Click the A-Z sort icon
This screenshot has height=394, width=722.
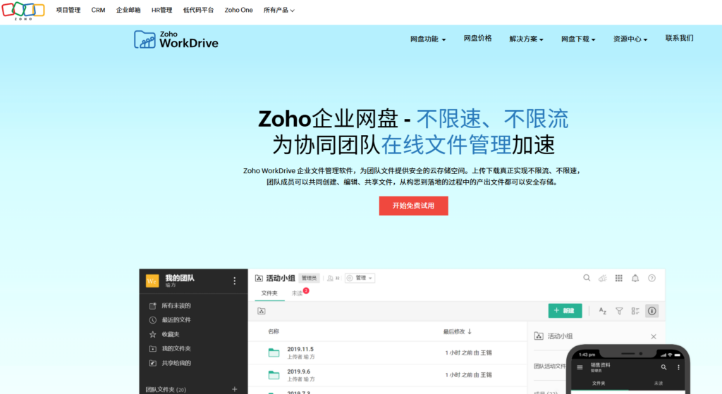[603, 311]
